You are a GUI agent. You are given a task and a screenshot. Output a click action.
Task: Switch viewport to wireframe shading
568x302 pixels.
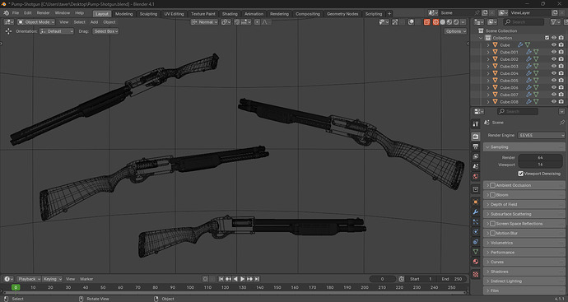[x=435, y=22]
